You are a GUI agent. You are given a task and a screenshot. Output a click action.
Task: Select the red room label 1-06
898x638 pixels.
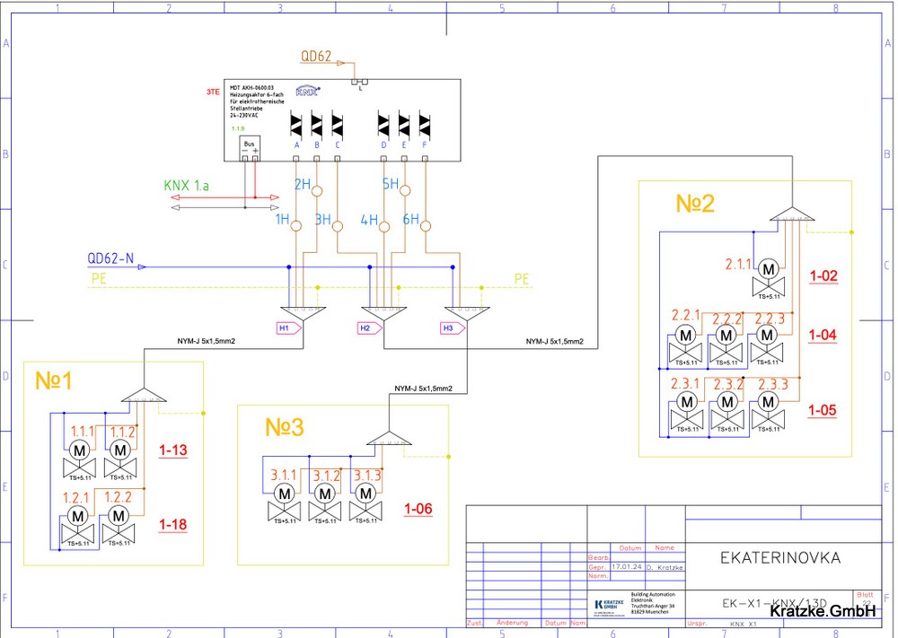click(x=418, y=510)
